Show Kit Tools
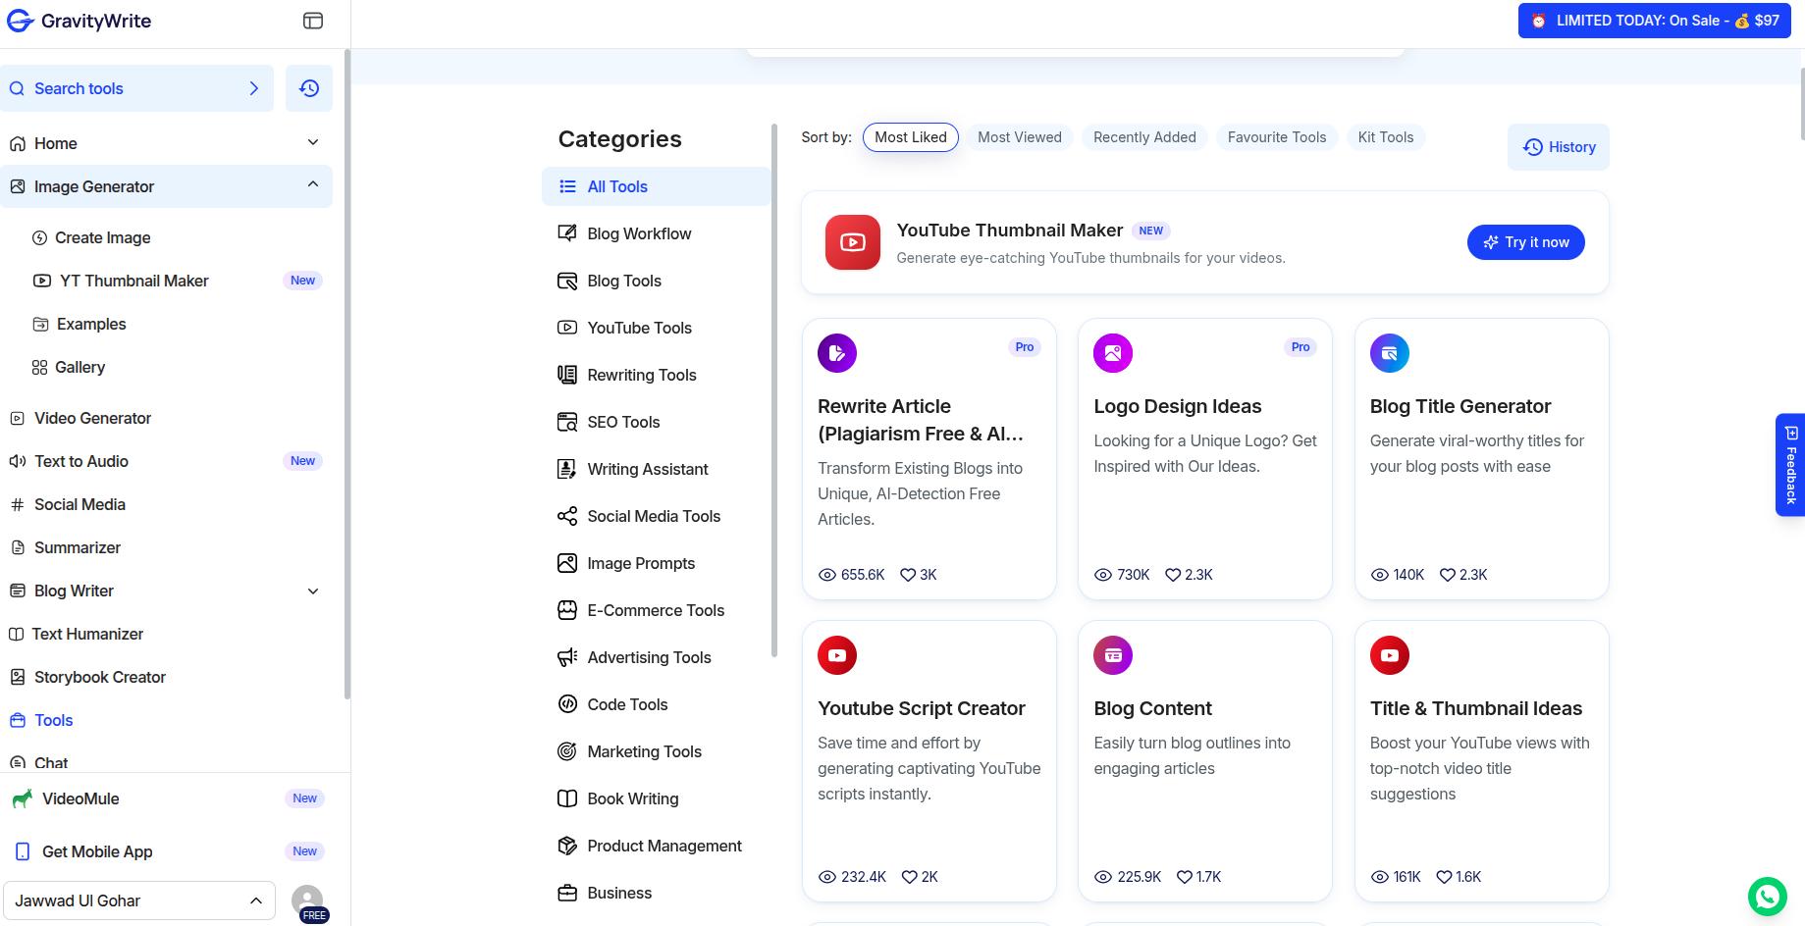The image size is (1805, 926). pyautogui.click(x=1386, y=137)
